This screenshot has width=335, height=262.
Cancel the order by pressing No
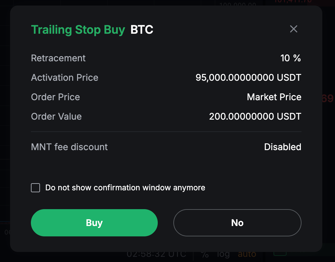[237, 223]
